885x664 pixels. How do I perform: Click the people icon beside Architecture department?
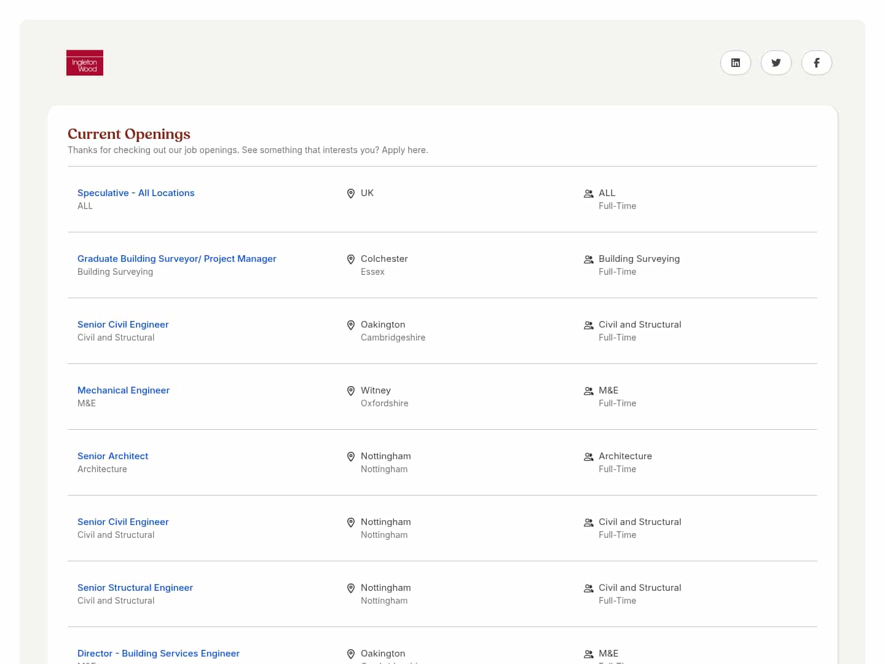click(588, 457)
